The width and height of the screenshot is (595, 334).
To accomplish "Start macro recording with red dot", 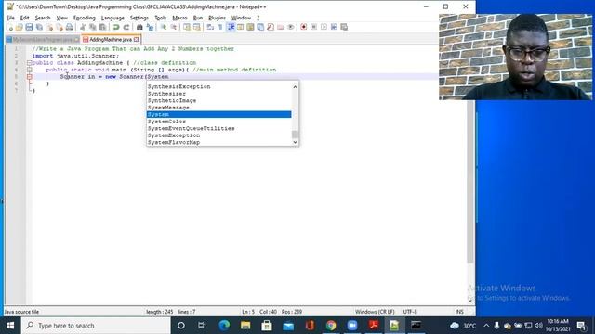I will 304,27.
